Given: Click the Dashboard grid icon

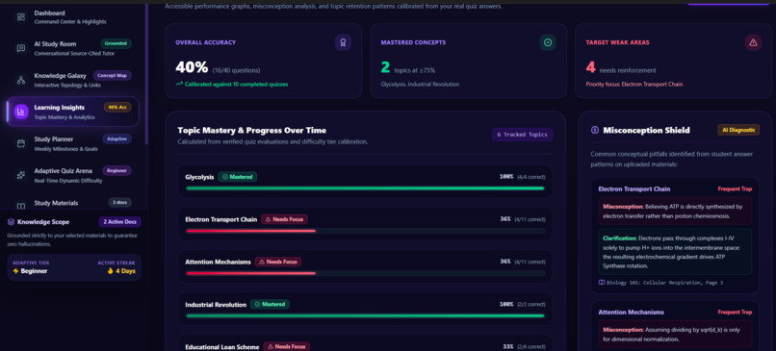Looking at the screenshot, I should (21, 16).
